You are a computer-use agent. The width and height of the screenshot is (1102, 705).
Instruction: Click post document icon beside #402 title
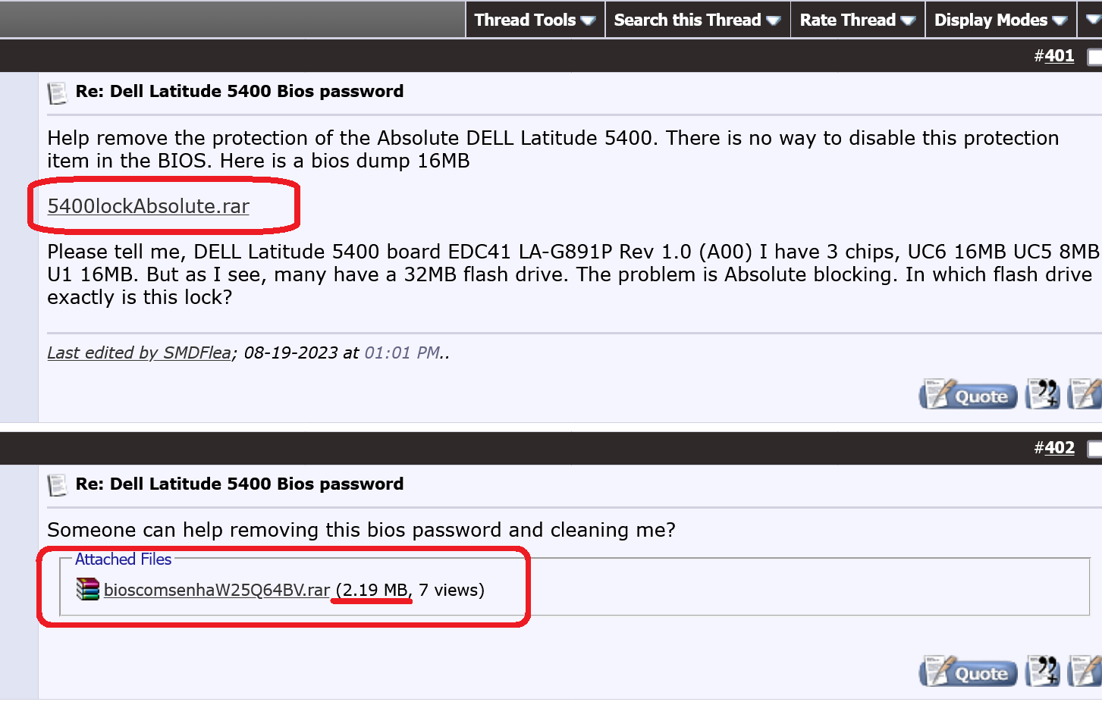[57, 485]
